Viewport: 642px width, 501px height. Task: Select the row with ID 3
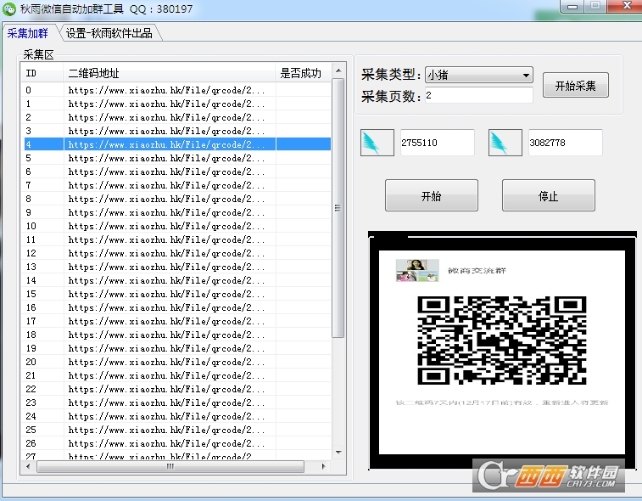(x=176, y=131)
